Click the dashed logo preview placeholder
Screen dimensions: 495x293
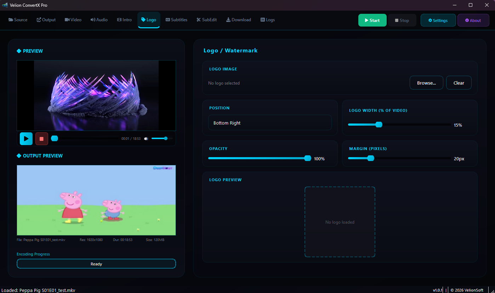pyautogui.click(x=340, y=222)
